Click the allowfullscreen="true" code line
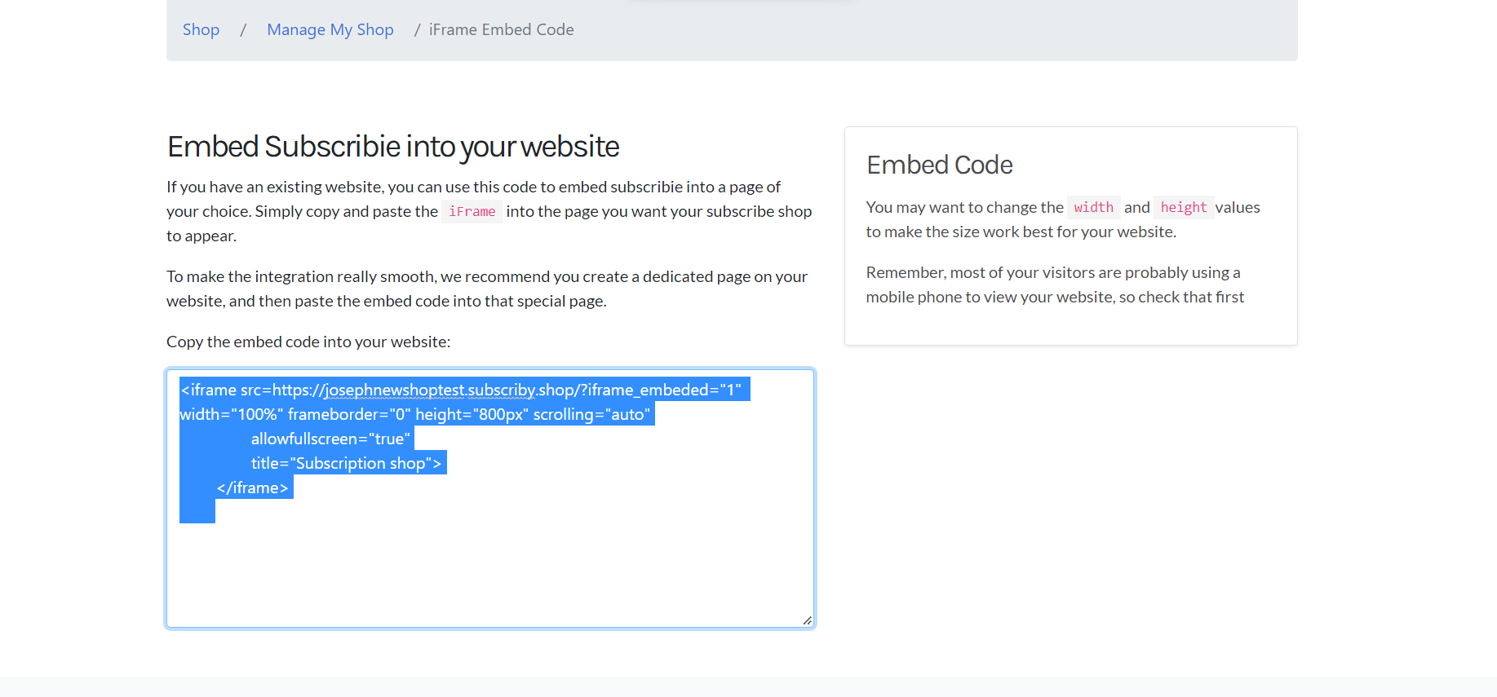1497x697 pixels. pyautogui.click(x=330, y=439)
